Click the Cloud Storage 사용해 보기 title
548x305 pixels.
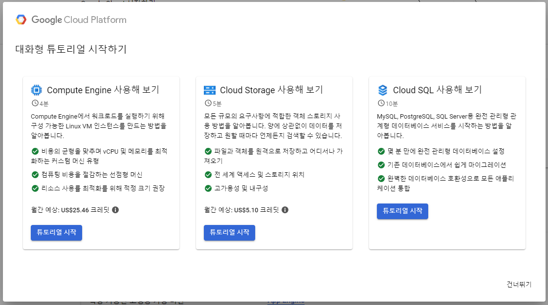click(x=271, y=90)
